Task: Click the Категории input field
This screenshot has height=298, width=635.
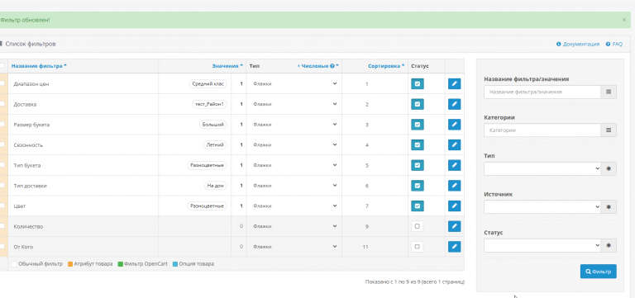Action: tap(542, 130)
